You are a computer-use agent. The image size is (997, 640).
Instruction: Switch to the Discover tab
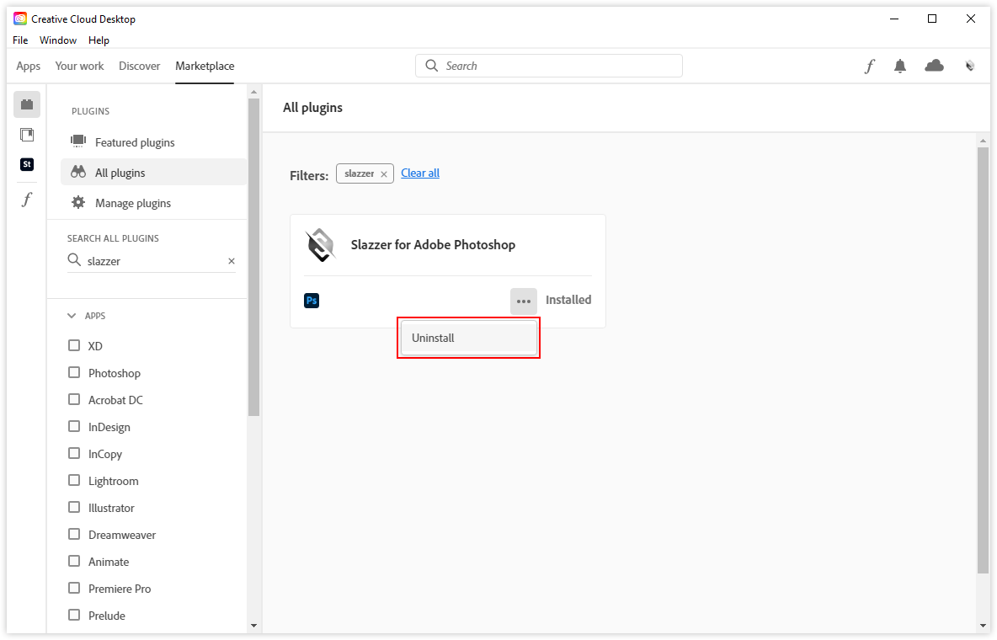(139, 67)
